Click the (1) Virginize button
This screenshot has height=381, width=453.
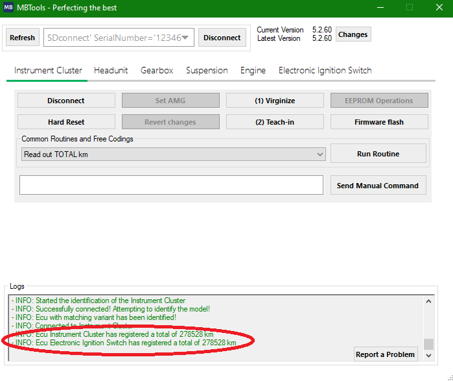[x=275, y=101]
